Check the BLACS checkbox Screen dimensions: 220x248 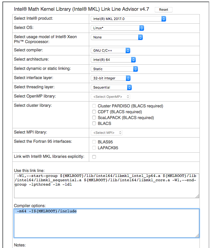[94, 124]
